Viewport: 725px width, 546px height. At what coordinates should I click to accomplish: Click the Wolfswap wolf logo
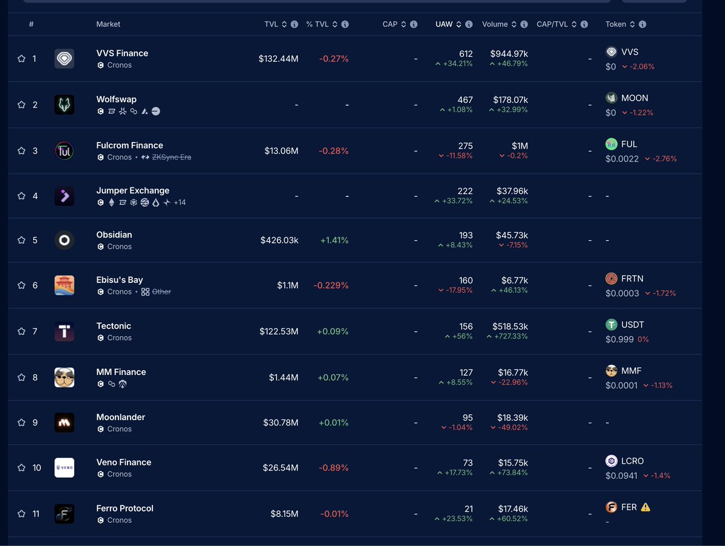point(64,105)
